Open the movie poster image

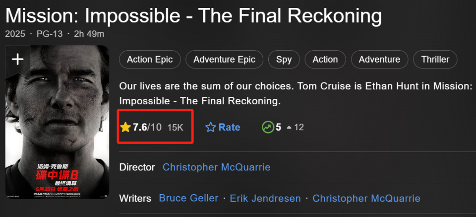[57, 129]
